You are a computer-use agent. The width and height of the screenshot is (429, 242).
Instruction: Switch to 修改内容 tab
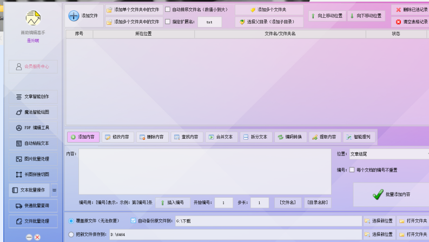(x=117, y=137)
